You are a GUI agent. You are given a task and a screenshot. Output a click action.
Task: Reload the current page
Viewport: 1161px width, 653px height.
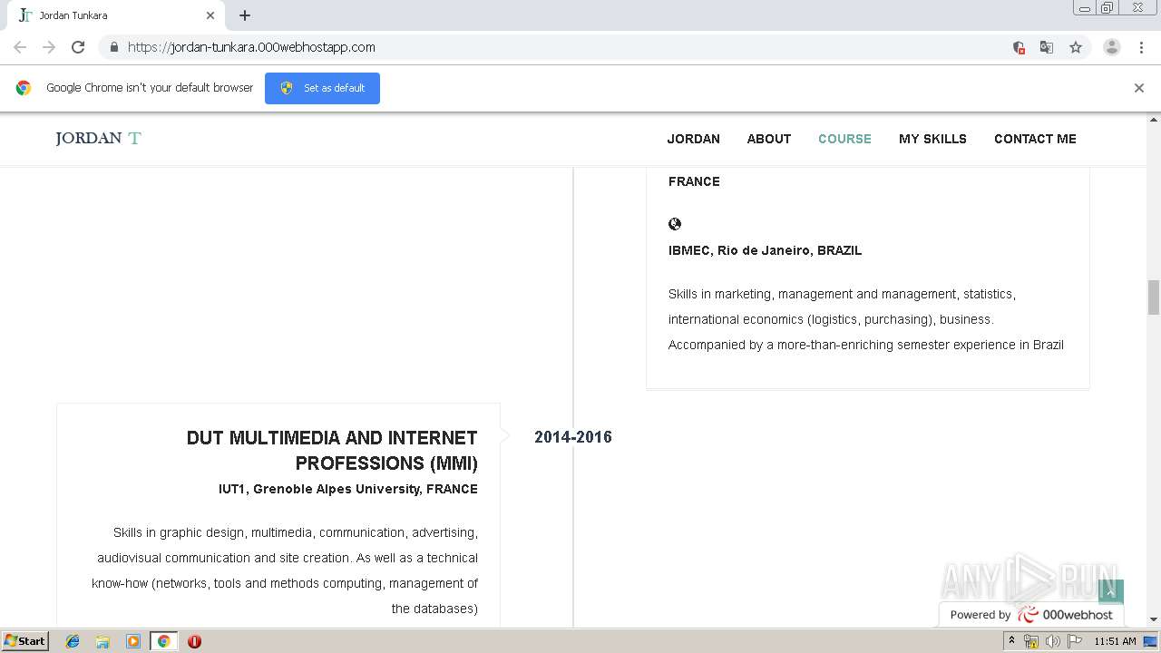[x=78, y=47]
